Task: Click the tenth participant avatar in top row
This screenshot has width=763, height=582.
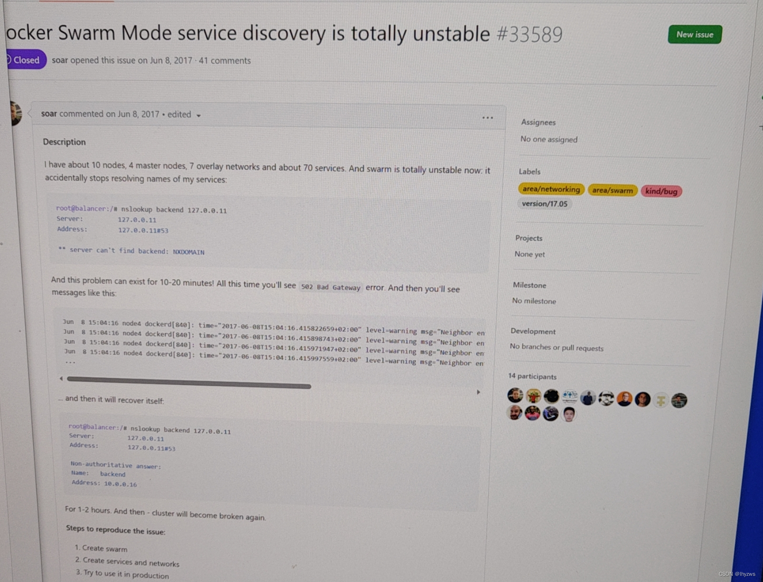Action: [679, 401]
